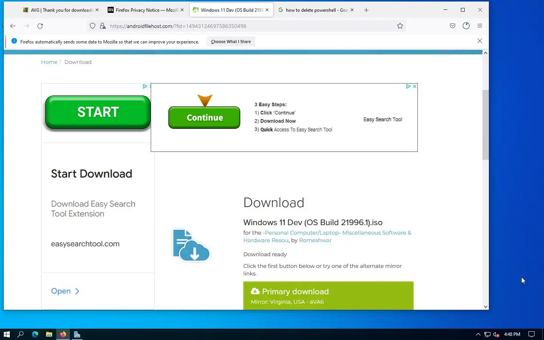Open the Windows notification center
This screenshot has width=544, height=340.
(x=532, y=334)
